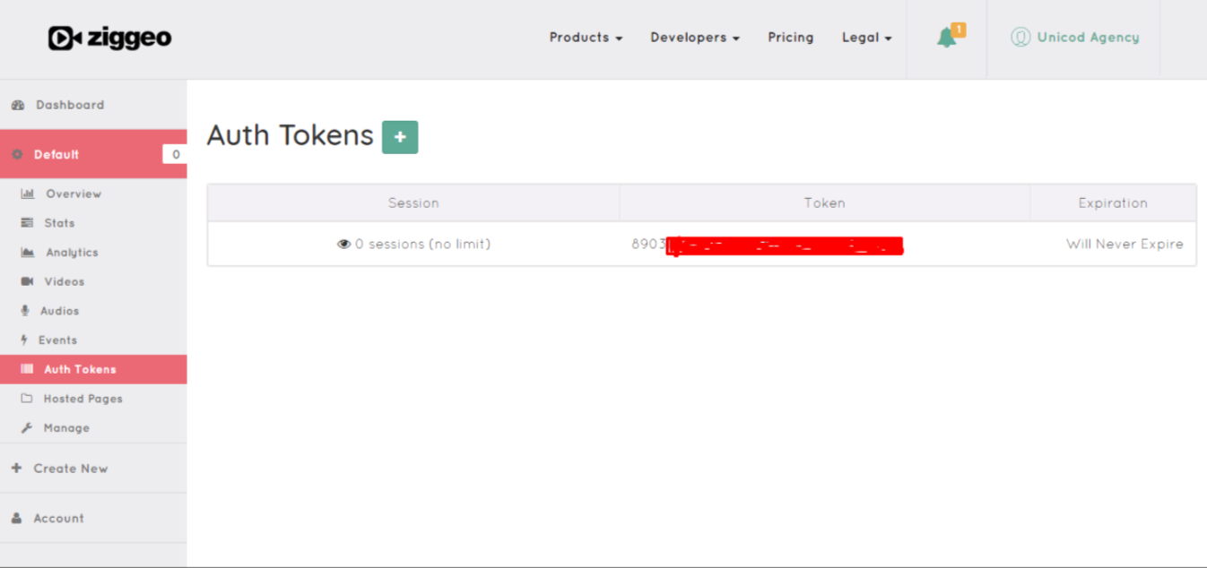
Task: Click the Ziggeo logo
Action: pos(109,38)
